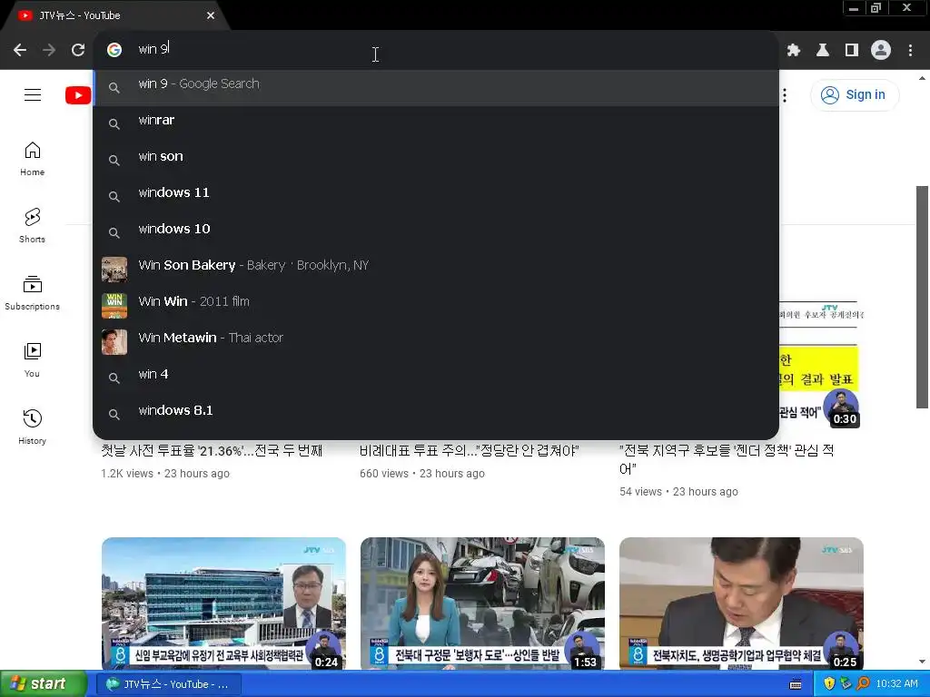Image resolution: width=930 pixels, height=697 pixels.
Task: Click the page vertical scrollbar thumb
Action: pyautogui.click(x=923, y=297)
